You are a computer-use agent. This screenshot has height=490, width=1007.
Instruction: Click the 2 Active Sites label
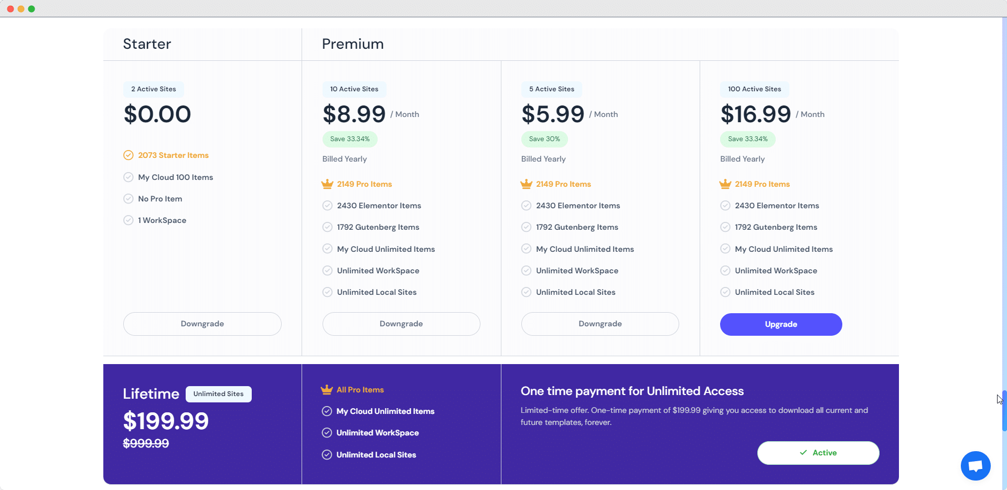point(154,89)
